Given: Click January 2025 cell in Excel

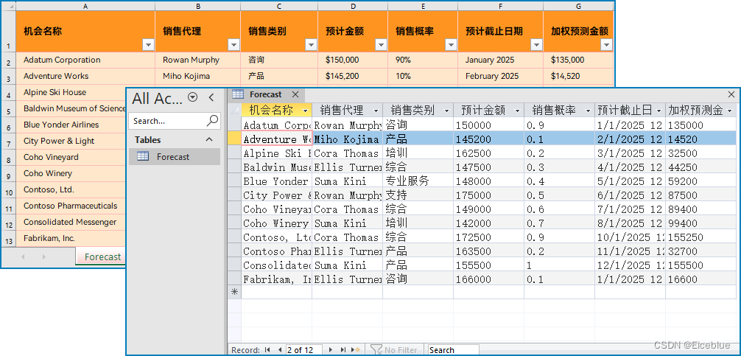Looking at the screenshot, I should pyautogui.click(x=500, y=60).
